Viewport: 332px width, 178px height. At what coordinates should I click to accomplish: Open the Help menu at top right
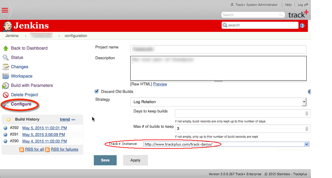coord(288,5)
